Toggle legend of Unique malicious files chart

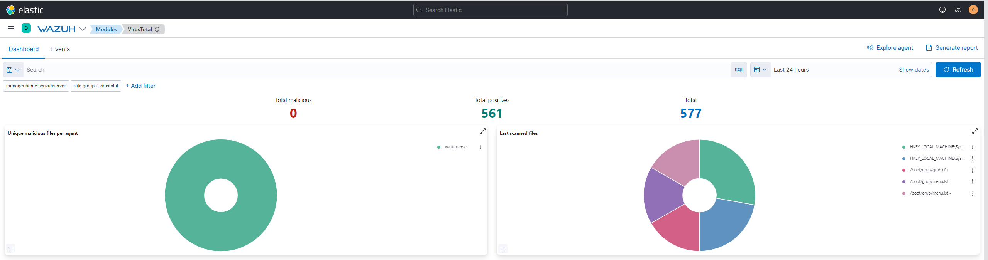tap(11, 248)
